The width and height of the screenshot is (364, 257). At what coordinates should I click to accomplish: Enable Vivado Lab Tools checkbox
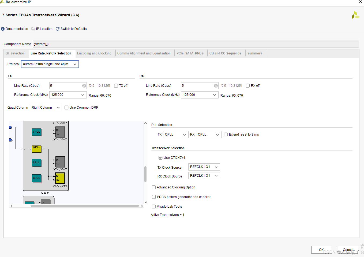click(154, 207)
